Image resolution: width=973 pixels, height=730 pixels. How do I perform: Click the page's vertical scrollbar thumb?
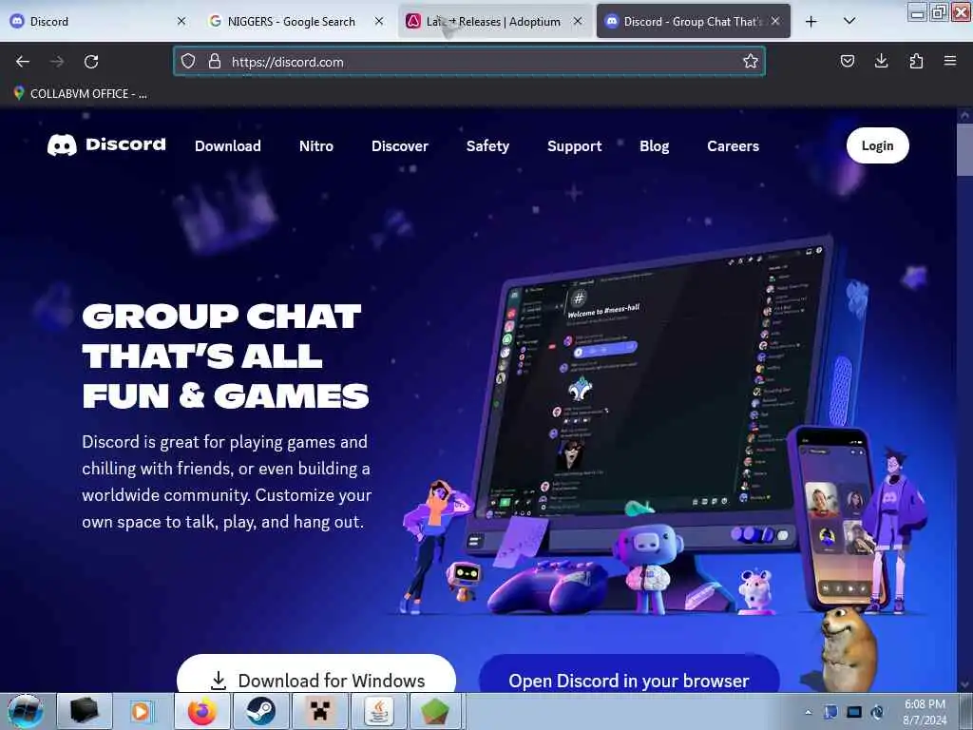(x=964, y=149)
